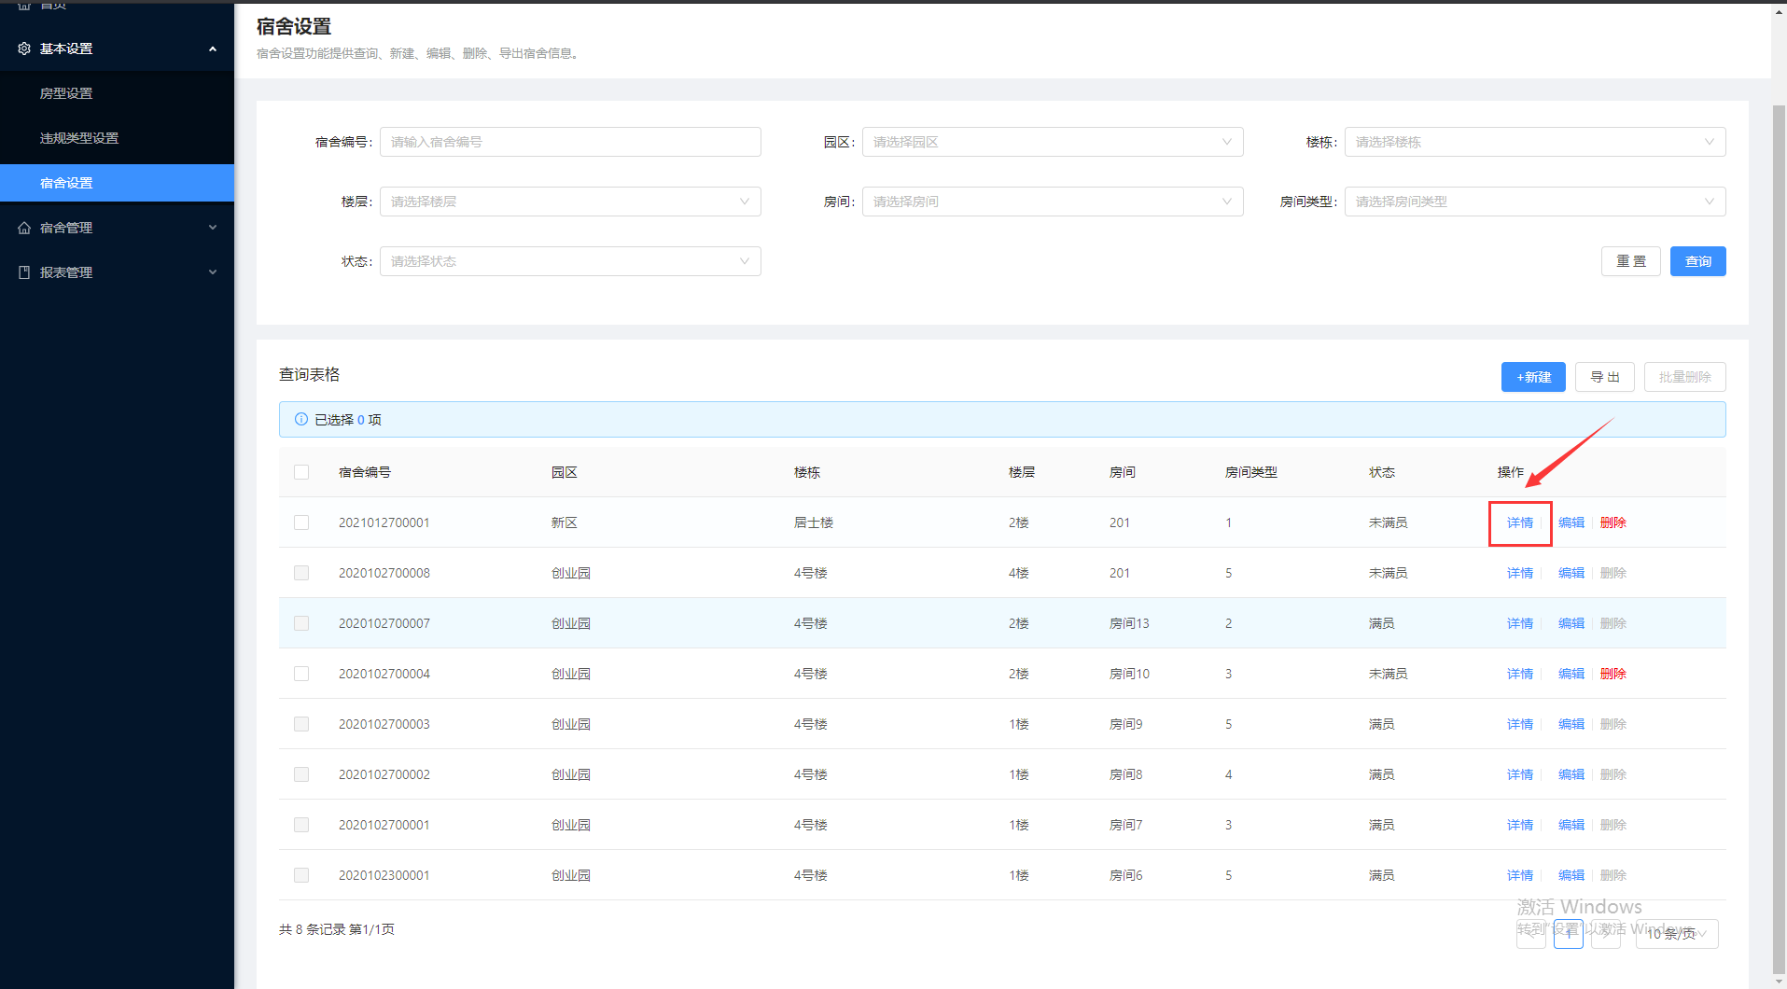Open 详情 for dormitory 2021012700001

1520,522
